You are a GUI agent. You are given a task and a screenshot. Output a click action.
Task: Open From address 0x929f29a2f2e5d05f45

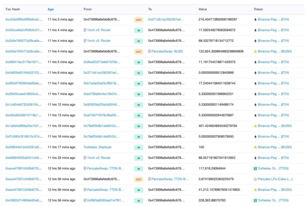102,104
